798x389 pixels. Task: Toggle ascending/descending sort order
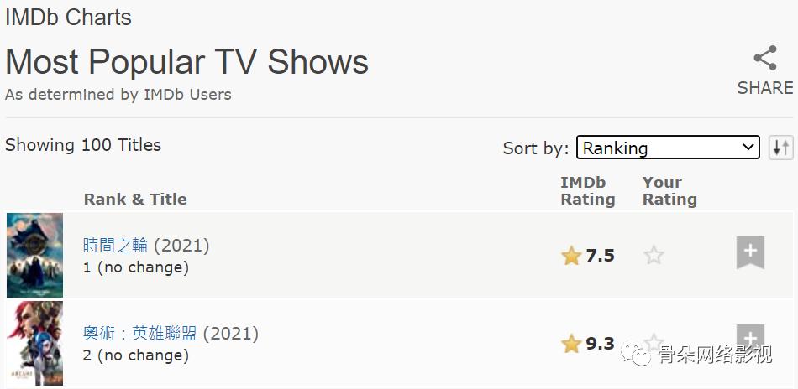click(780, 148)
